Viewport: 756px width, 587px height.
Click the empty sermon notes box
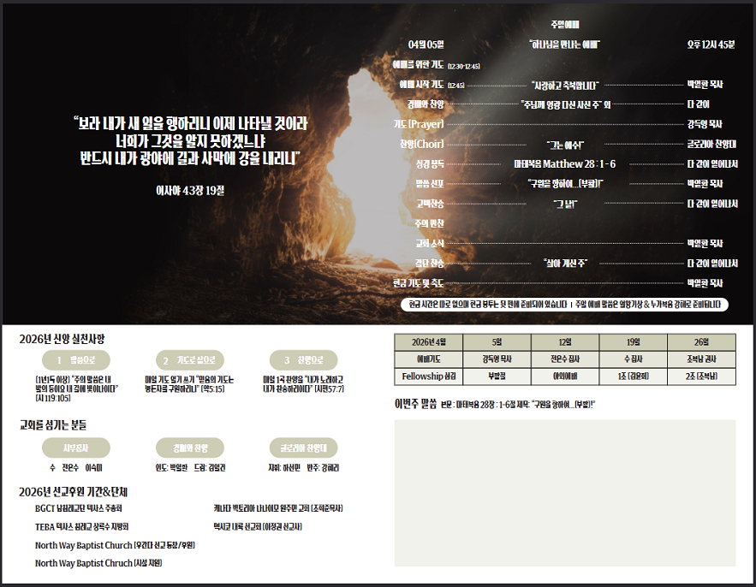tap(565, 493)
